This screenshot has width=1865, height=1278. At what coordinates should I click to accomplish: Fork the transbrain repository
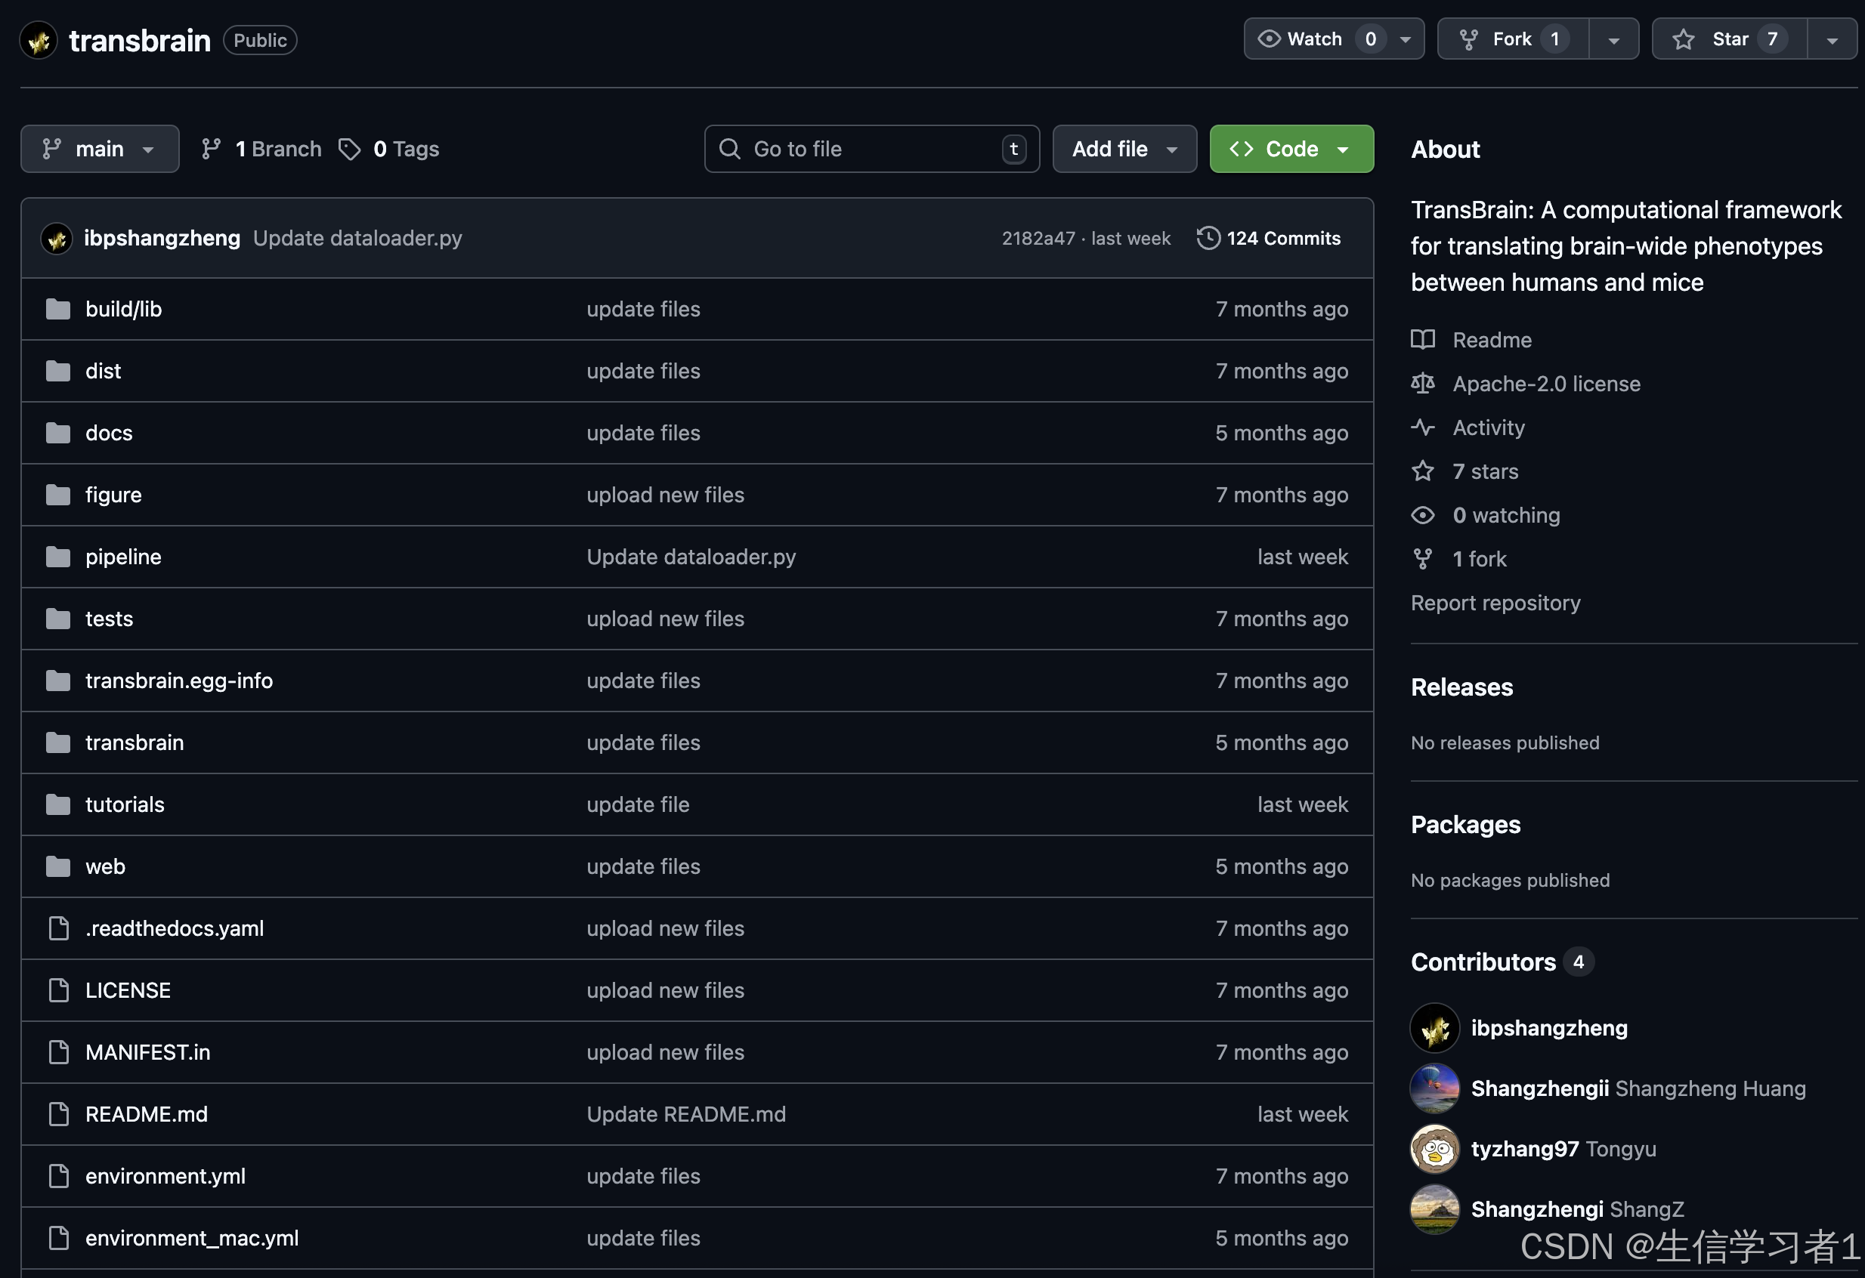(1513, 39)
